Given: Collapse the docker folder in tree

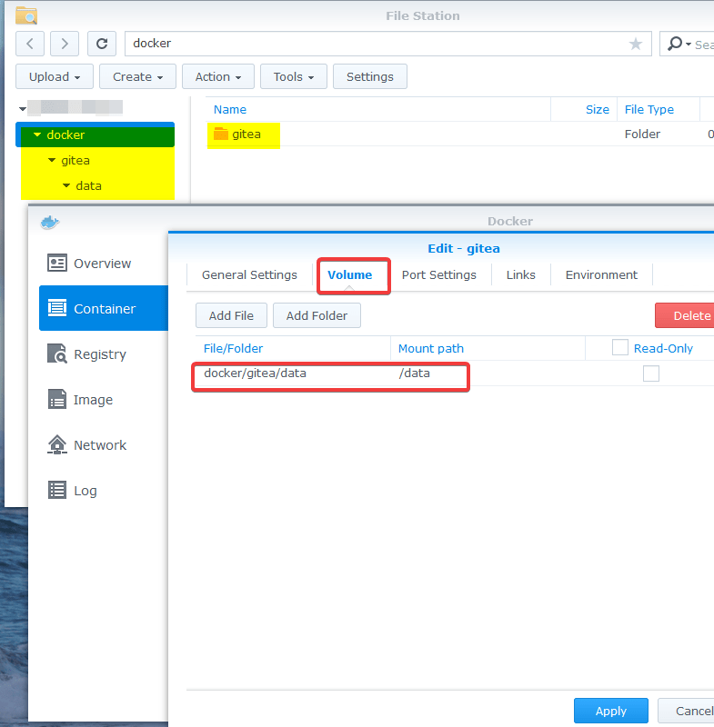Looking at the screenshot, I should point(37,135).
